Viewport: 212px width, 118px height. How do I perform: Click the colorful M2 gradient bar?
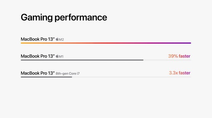click(x=106, y=43)
